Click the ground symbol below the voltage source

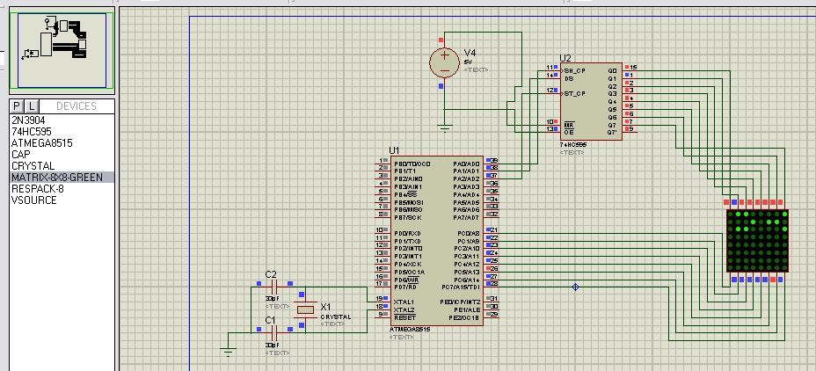coord(444,127)
